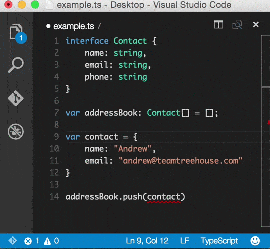Open the Go to Line selector Ln 9, Col 12

[147, 241]
